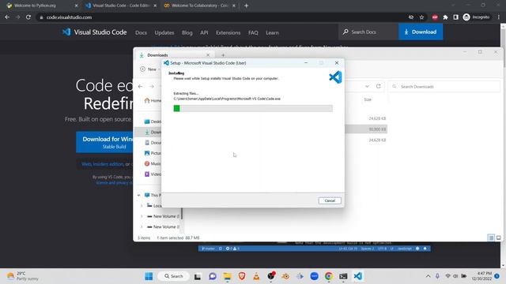The width and height of the screenshot is (506, 284).
Task: Show hidden system tray icons chevron
Action: click(428, 276)
